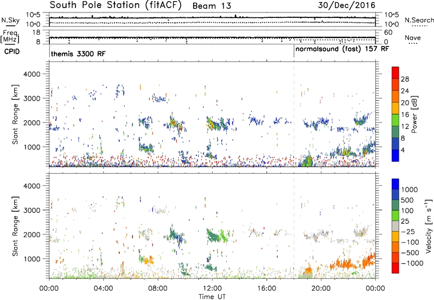Click the '3000' tick on velocity panel
The image size is (434, 300).
pos(31,210)
